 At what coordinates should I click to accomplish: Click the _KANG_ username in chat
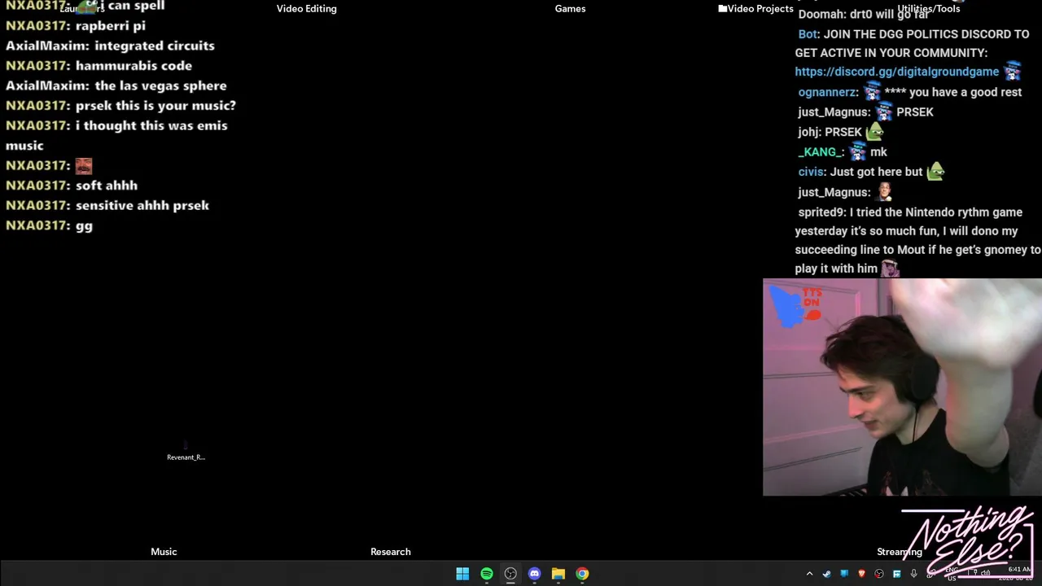coord(821,152)
